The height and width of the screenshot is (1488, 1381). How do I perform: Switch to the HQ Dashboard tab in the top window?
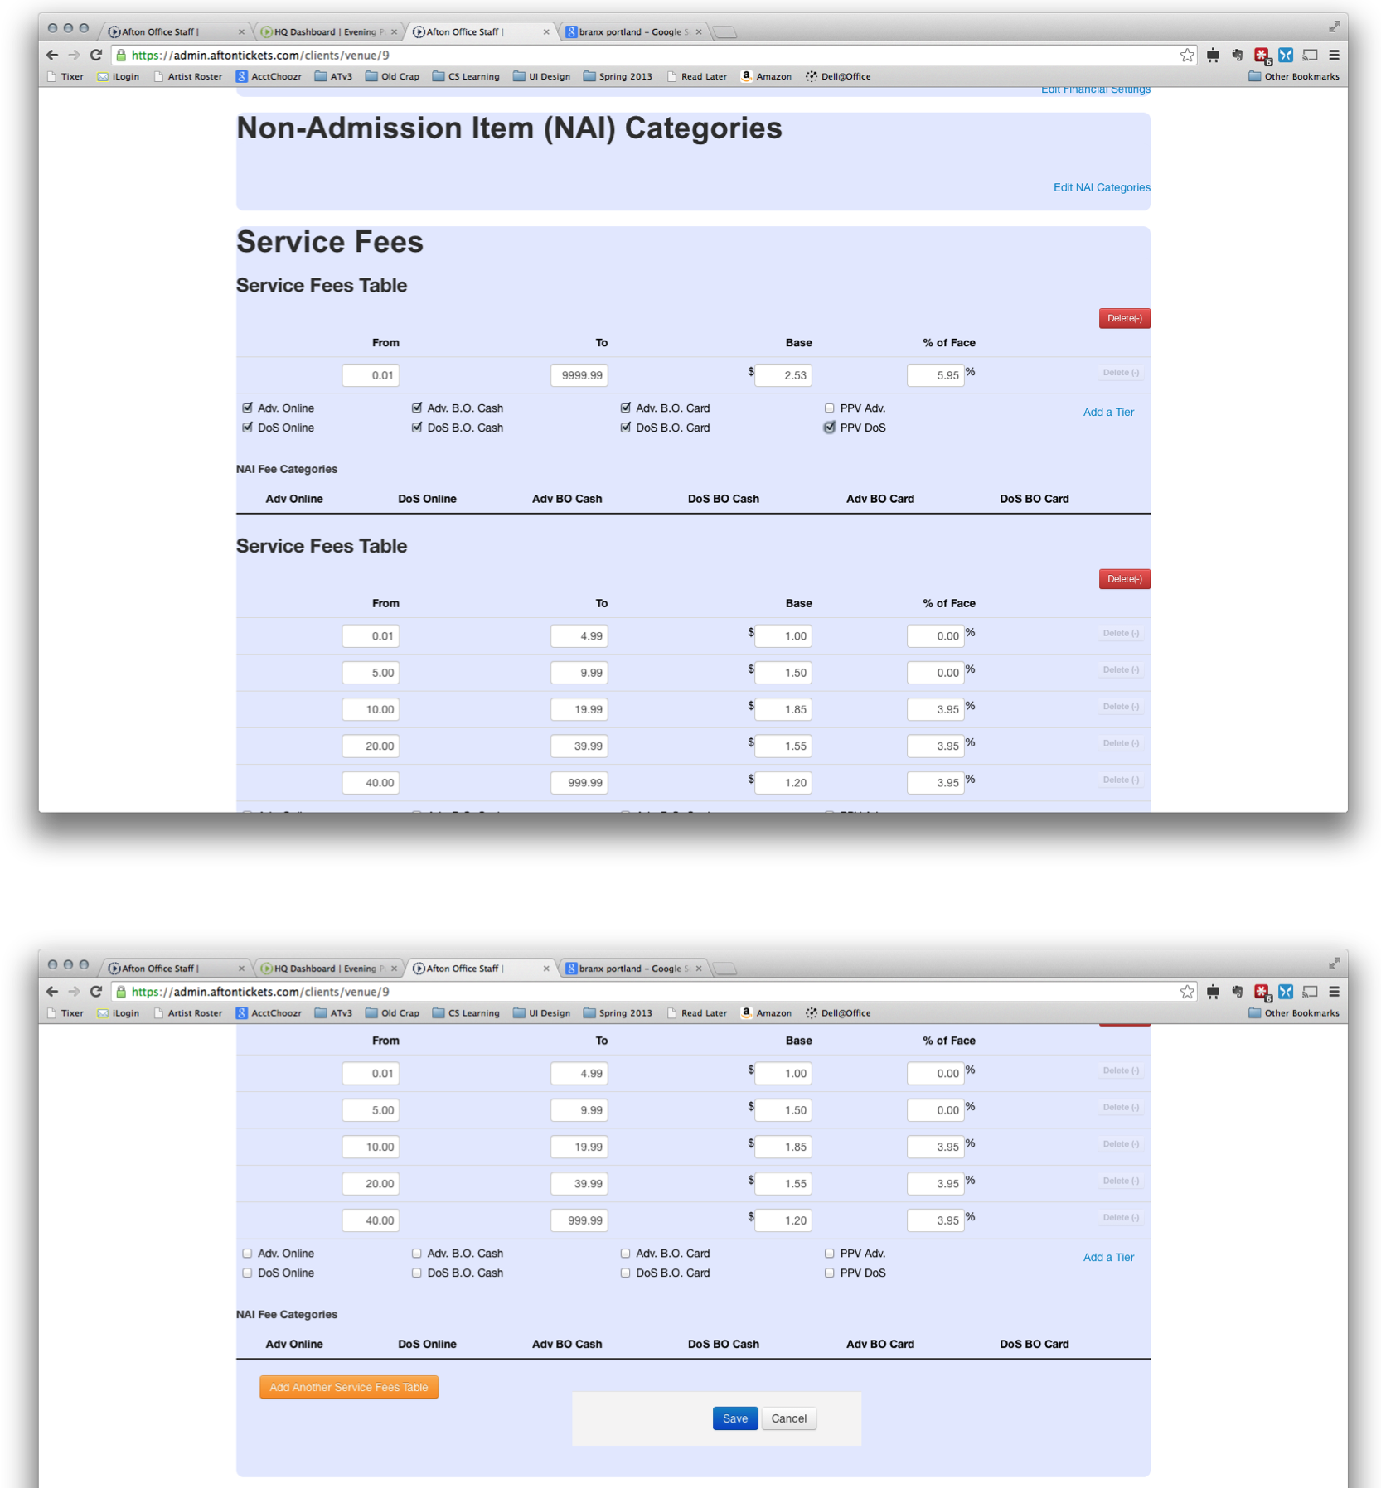(327, 31)
